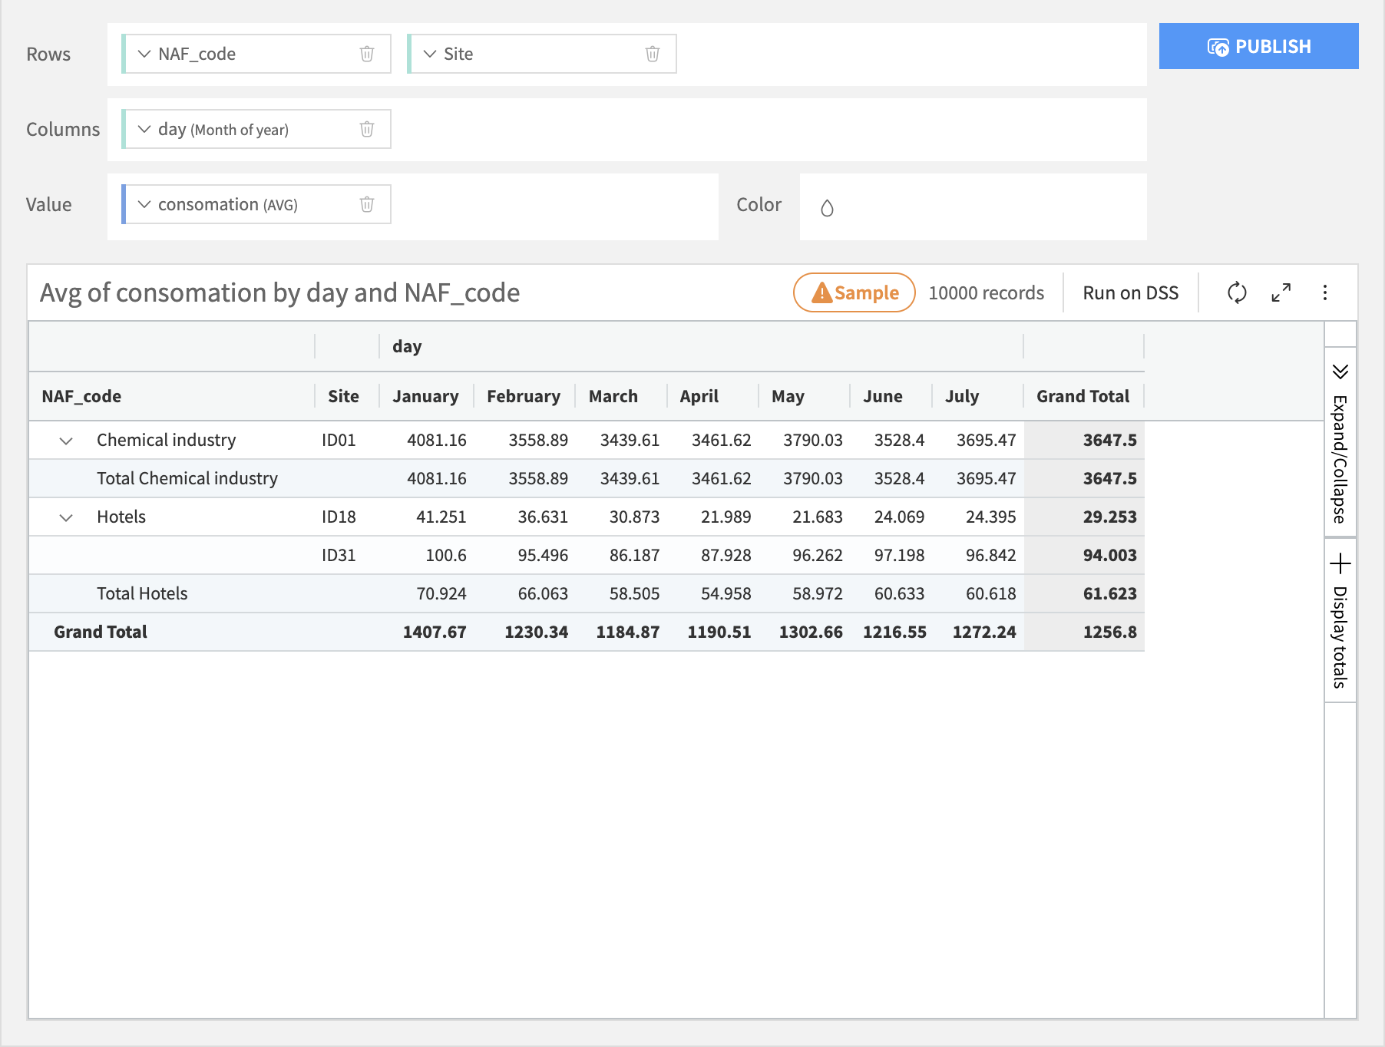1385x1047 pixels.
Task: Click the color droplet icon
Action: (x=827, y=208)
